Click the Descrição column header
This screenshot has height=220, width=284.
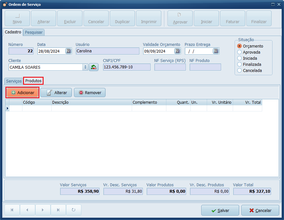click(x=92, y=102)
